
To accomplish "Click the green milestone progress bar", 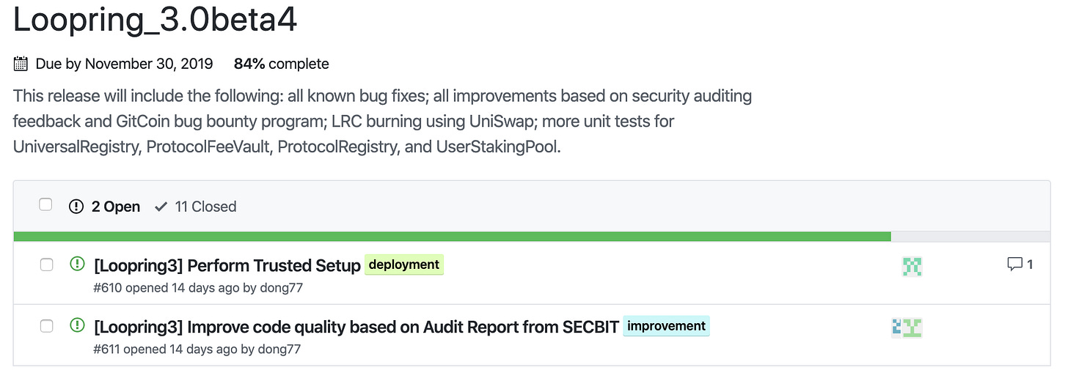I will 452,236.
